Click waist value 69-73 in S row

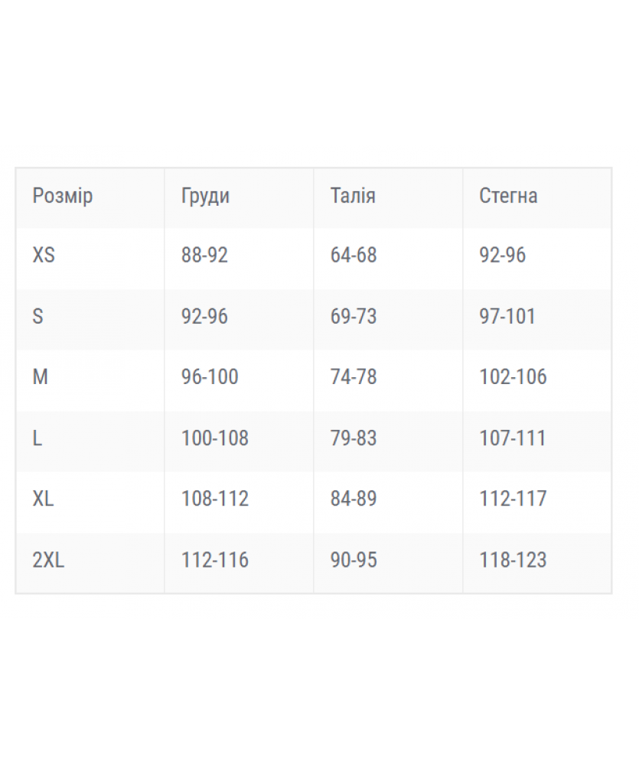pyautogui.click(x=354, y=316)
